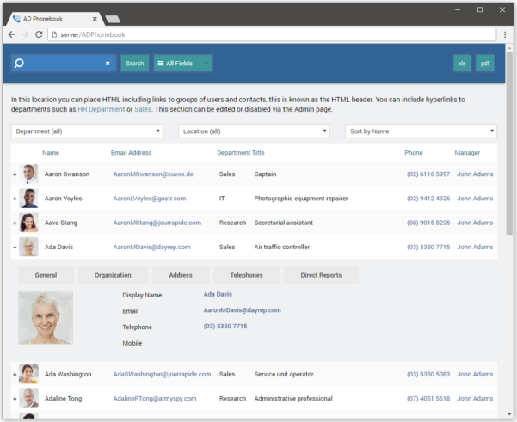The height and width of the screenshot is (422, 517).
Task: Open the All Fields search filter
Action: coord(182,64)
